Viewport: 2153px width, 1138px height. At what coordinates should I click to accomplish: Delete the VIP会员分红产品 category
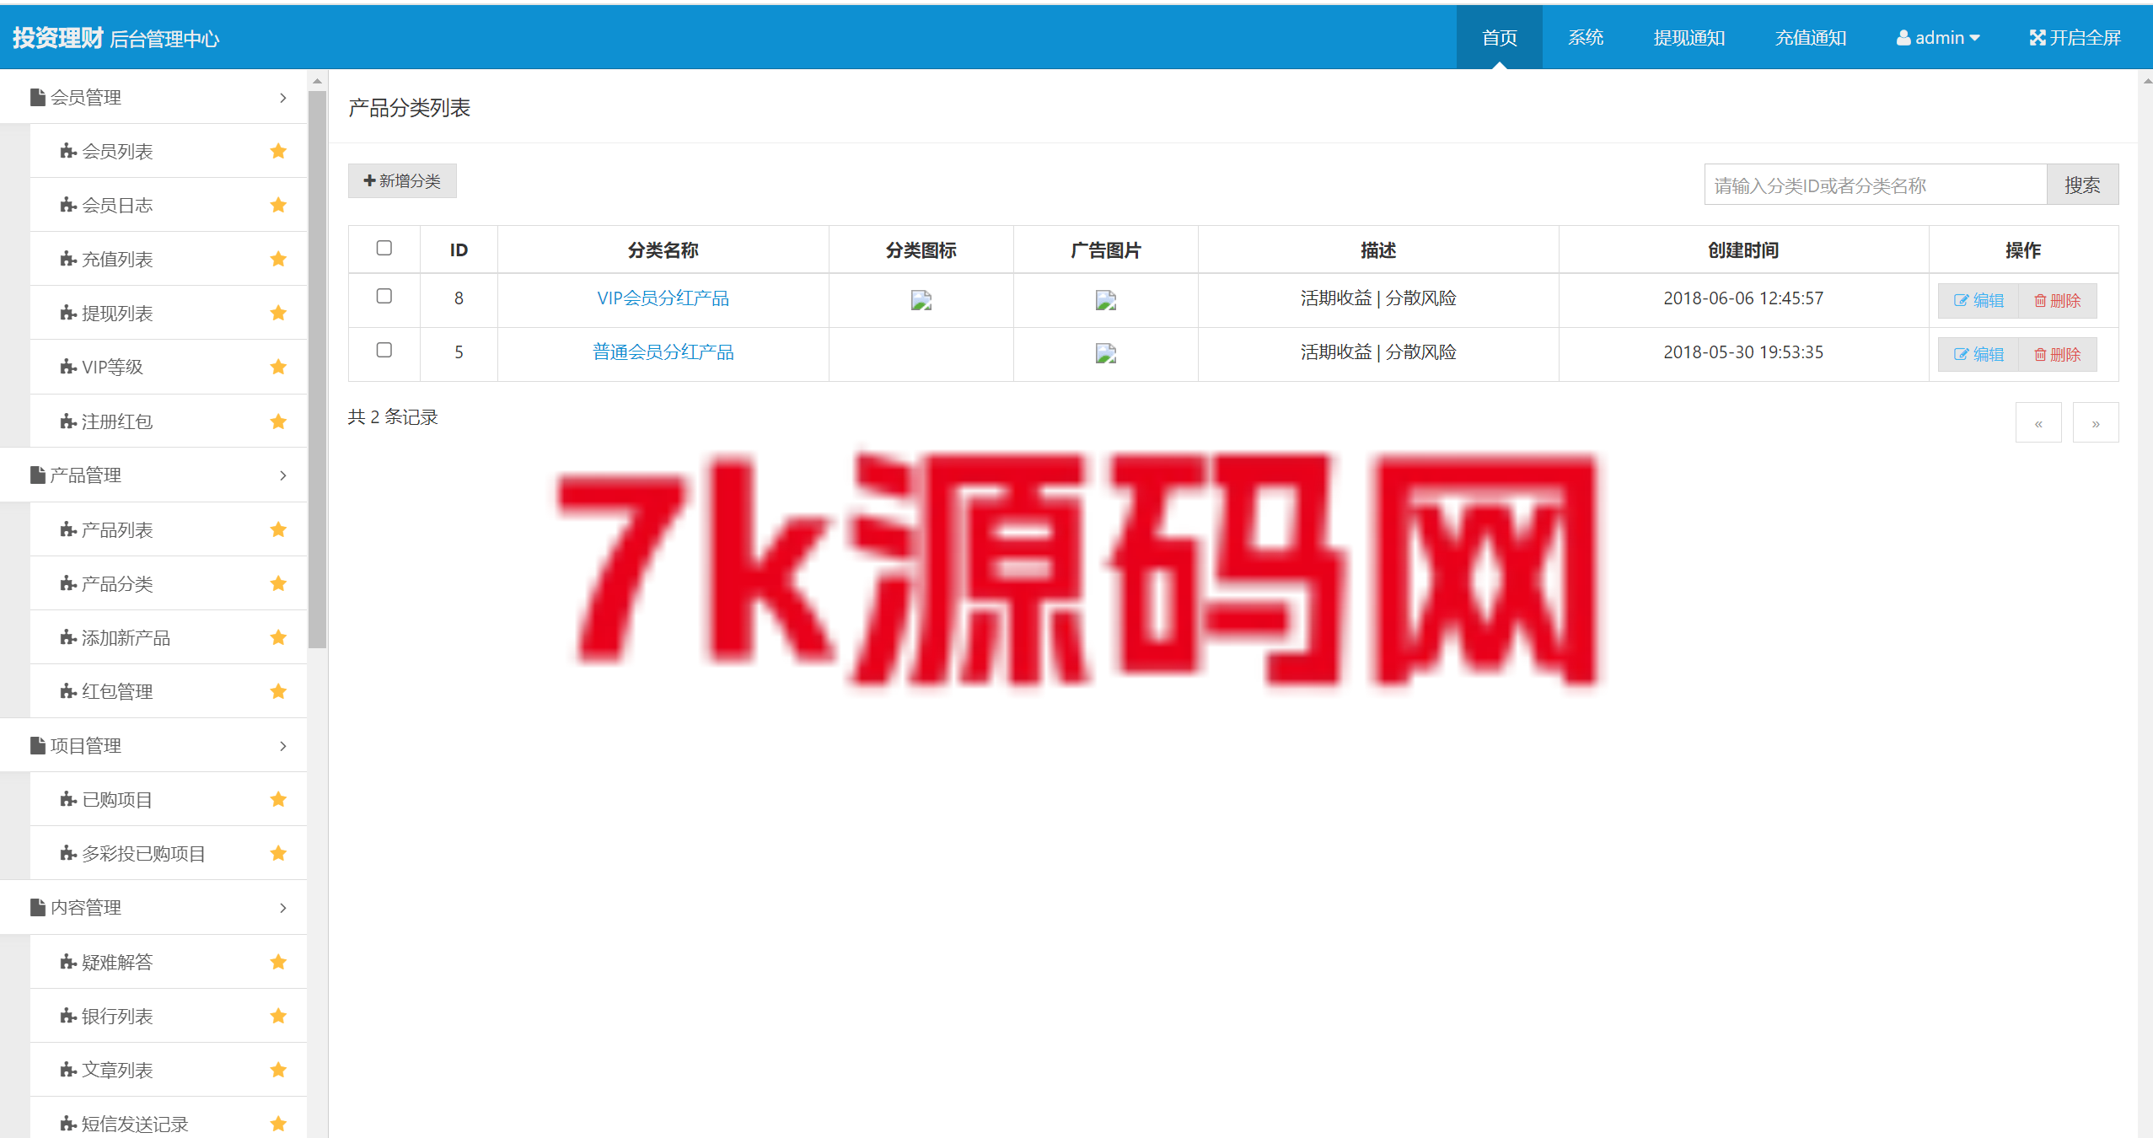[2058, 301]
